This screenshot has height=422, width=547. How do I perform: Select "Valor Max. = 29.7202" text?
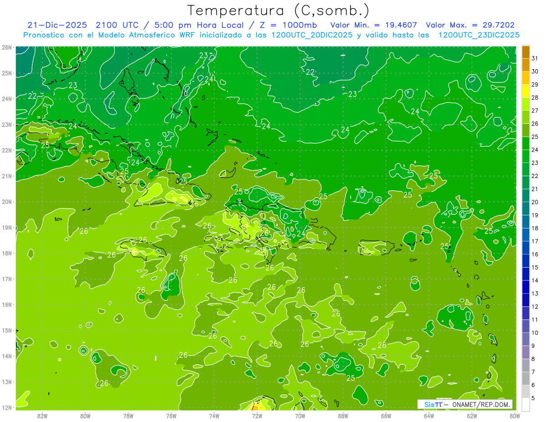coord(470,25)
